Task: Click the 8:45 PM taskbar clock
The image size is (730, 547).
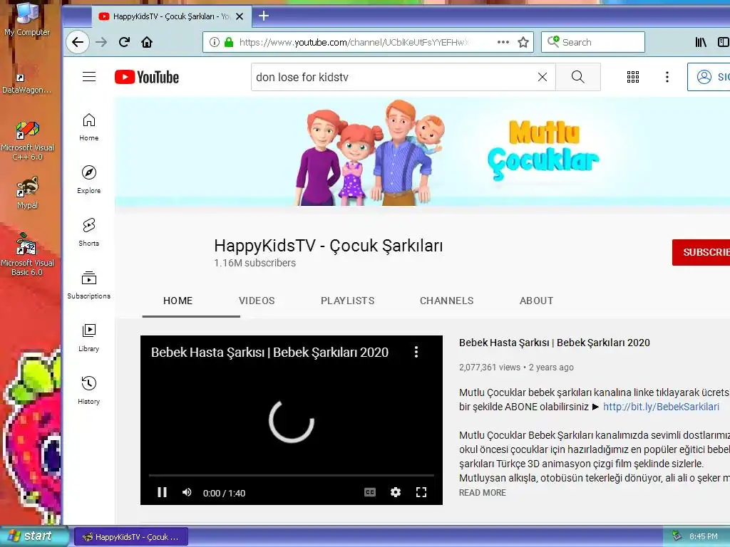Action: tap(704, 536)
